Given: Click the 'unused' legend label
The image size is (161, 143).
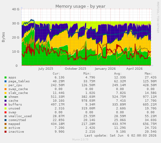Looking at the screenshot, I should coord(14,108).
